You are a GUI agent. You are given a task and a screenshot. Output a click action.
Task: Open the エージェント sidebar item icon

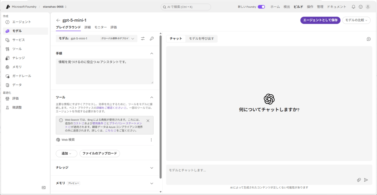click(8, 22)
